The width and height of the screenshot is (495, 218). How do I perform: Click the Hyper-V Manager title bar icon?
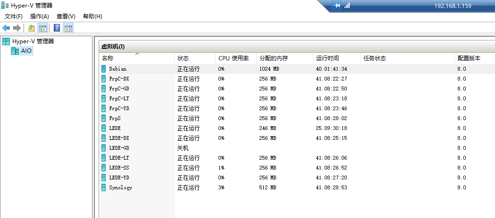click(x=4, y=5)
